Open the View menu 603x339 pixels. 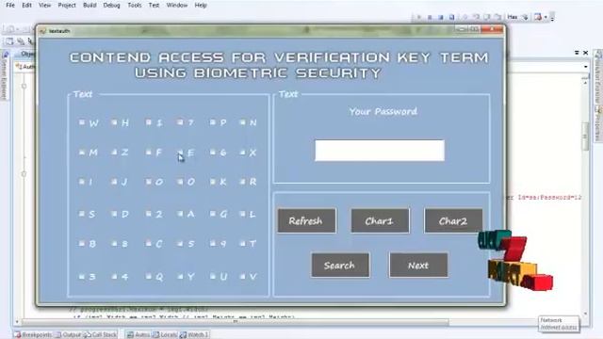pos(44,6)
